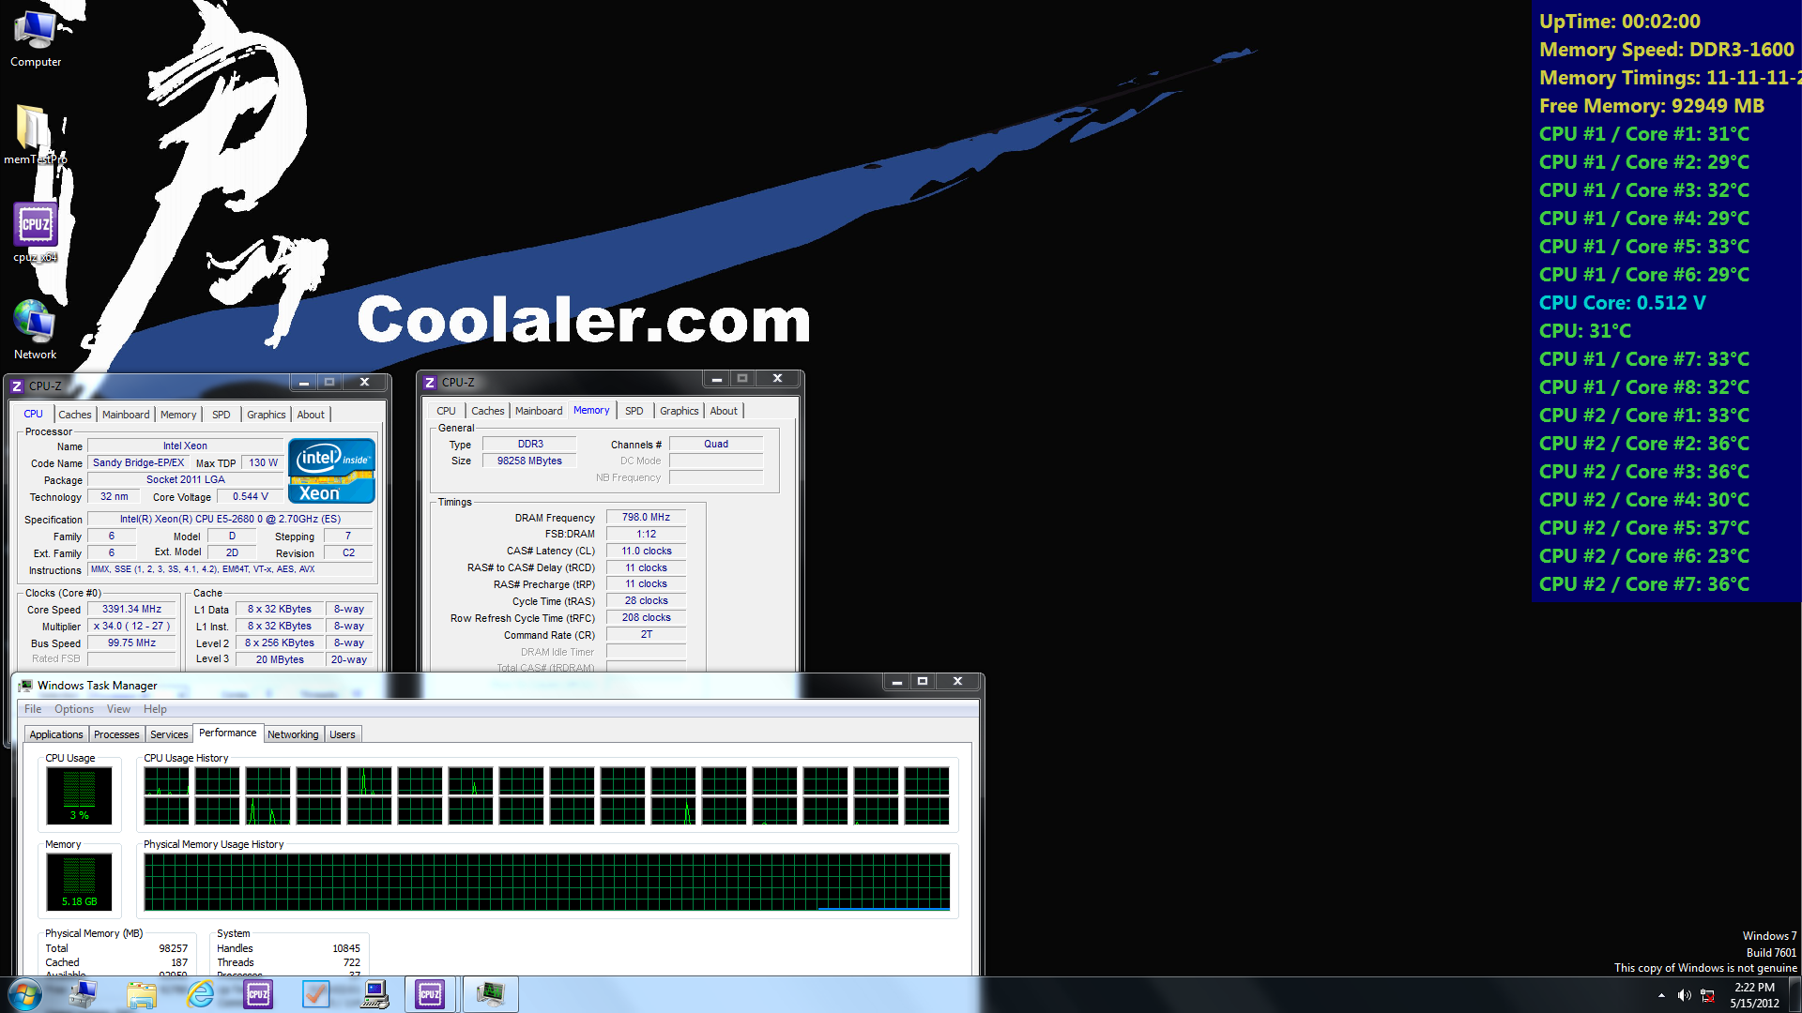
Task: Select the Network desktop icon
Action: (36, 330)
